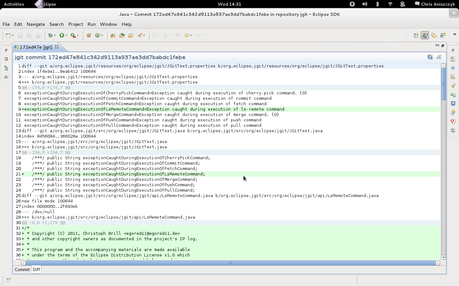Open the Search menu

[56, 24]
